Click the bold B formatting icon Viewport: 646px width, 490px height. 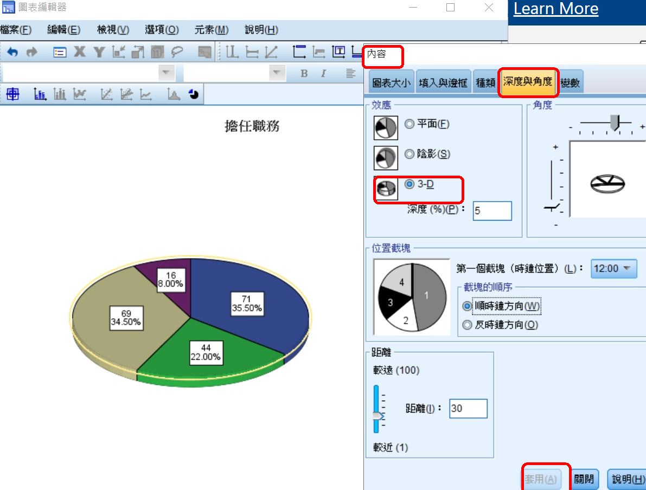point(304,73)
